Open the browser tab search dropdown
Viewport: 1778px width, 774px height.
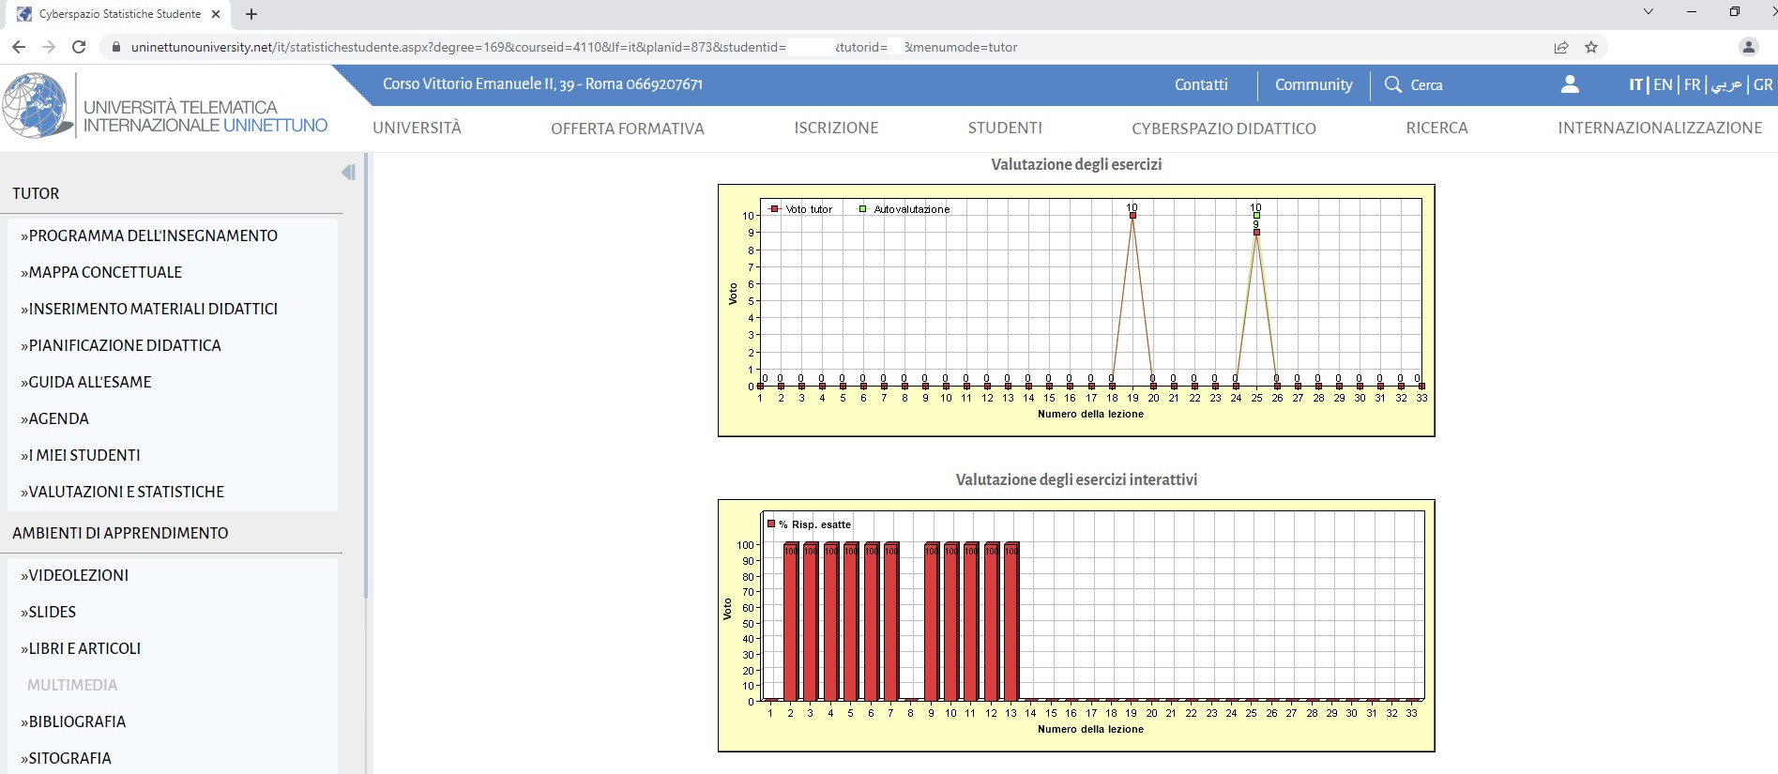(x=1649, y=12)
